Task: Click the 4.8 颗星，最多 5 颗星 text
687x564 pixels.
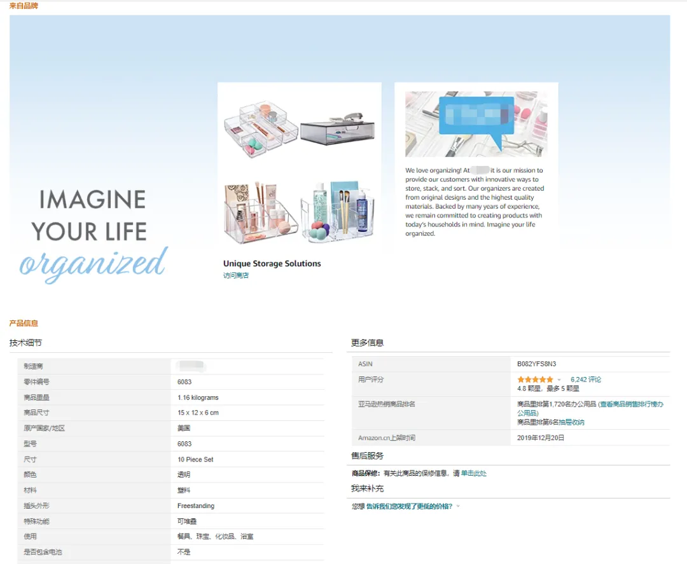Action: point(548,389)
